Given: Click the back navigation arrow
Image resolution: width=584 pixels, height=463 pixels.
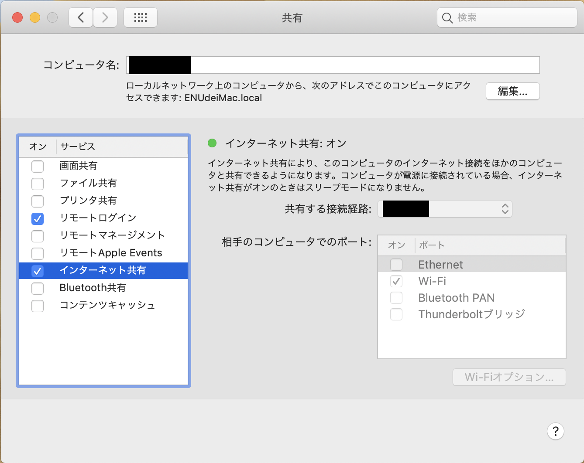Looking at the screenshot, I should [80, 17].
